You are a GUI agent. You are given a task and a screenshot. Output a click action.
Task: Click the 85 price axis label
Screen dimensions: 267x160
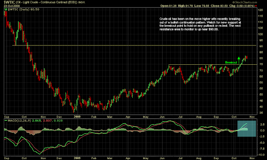coord(261,52)
